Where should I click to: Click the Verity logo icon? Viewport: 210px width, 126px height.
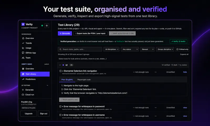[x=23, y=24]
